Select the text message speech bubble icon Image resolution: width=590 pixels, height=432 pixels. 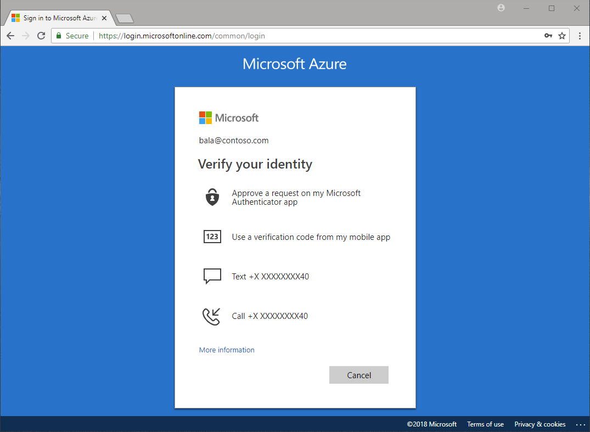(212, 276)
